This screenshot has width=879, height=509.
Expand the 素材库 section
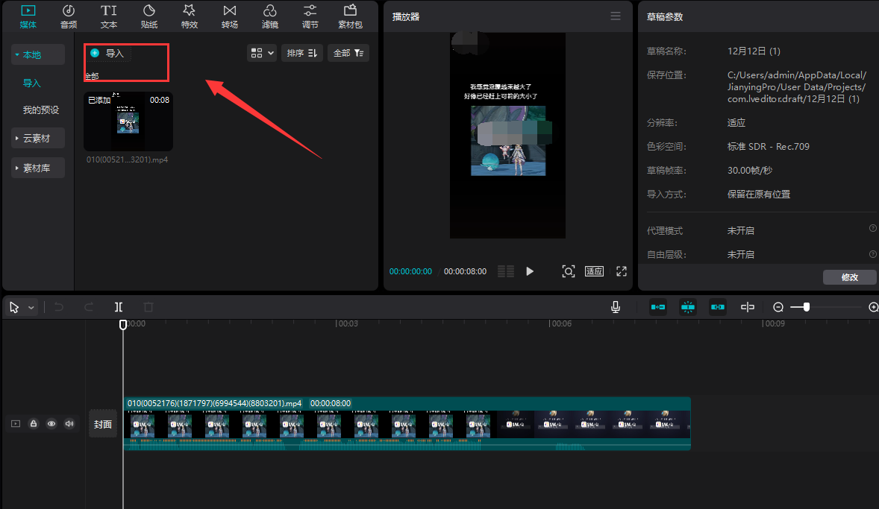tap(38, 168)
